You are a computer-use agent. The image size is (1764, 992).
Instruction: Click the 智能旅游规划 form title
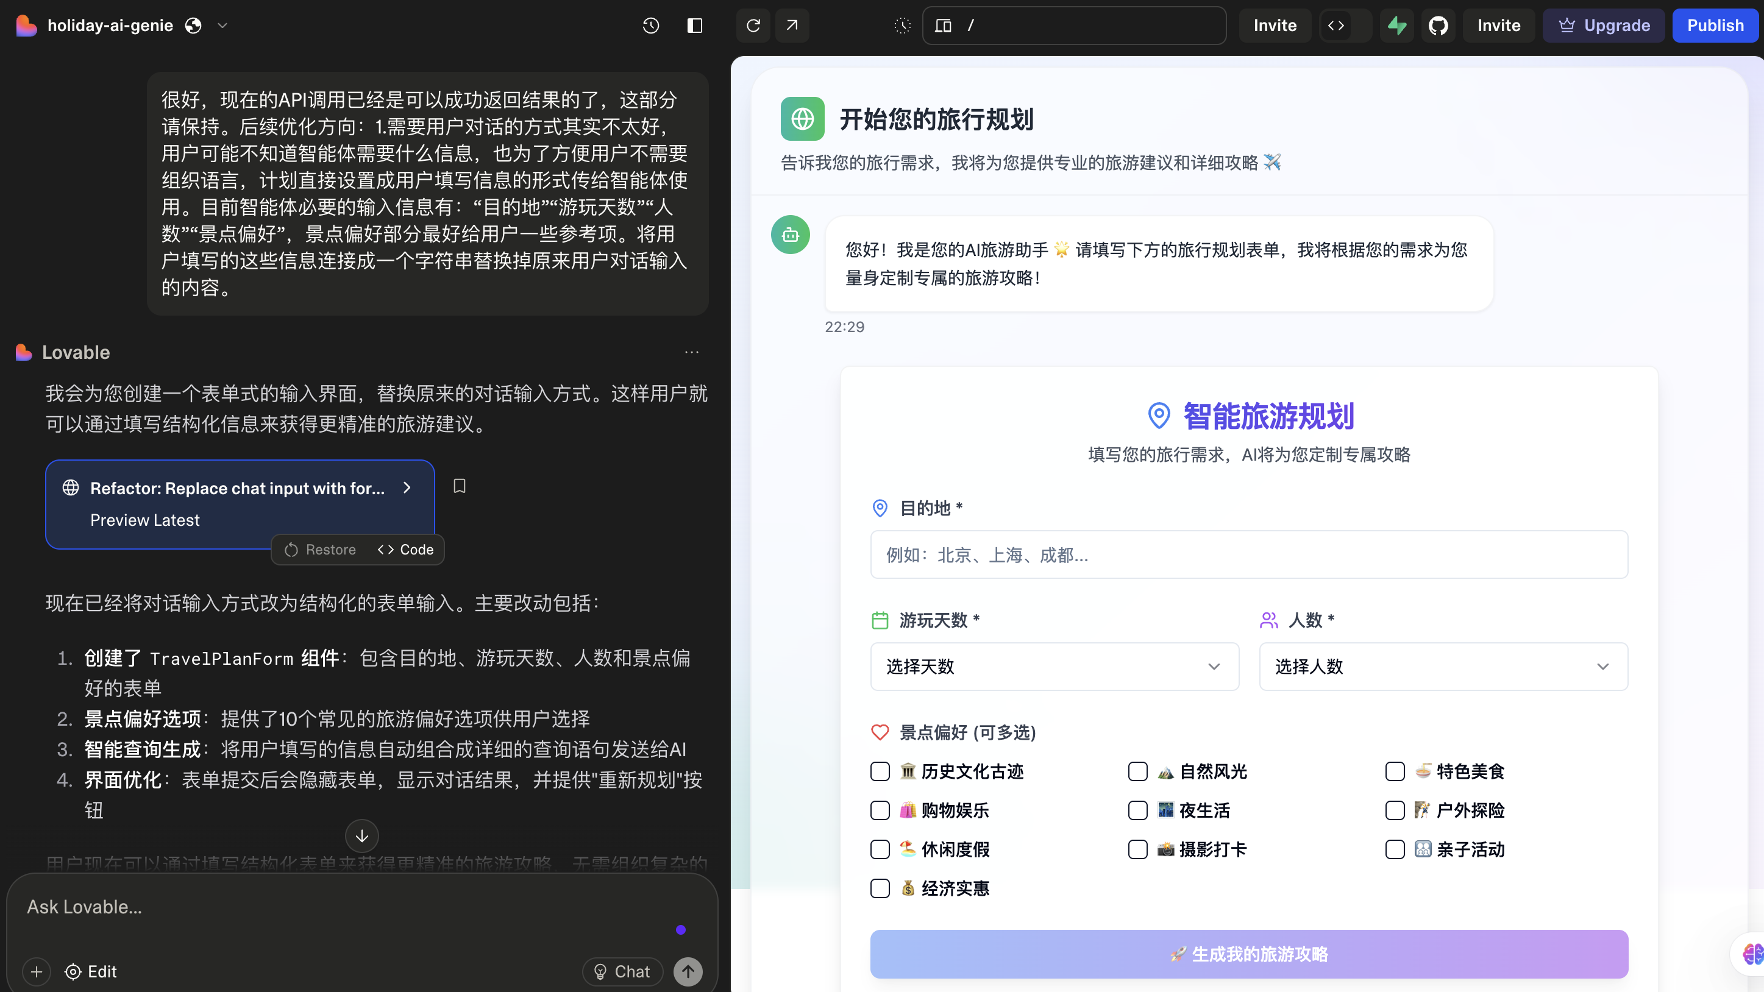click(1268, 416)
